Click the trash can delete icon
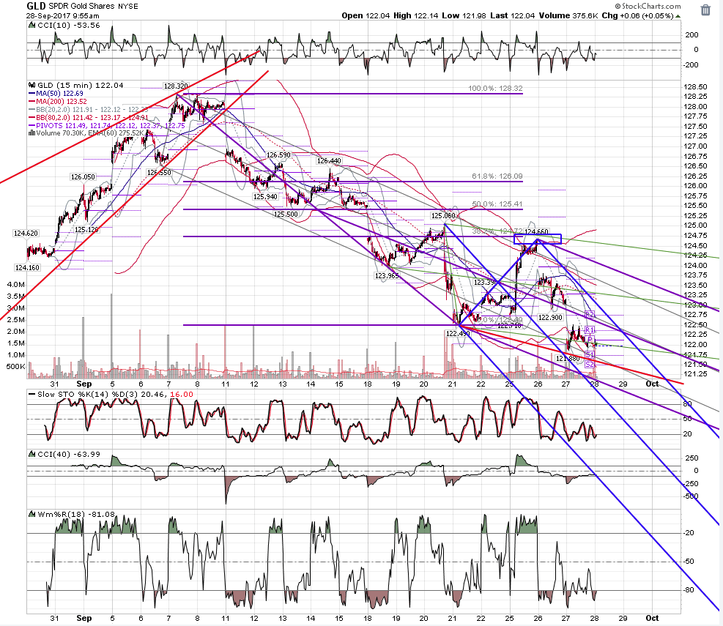This screenshot has width=723, height=626. [x=705, y=10]
